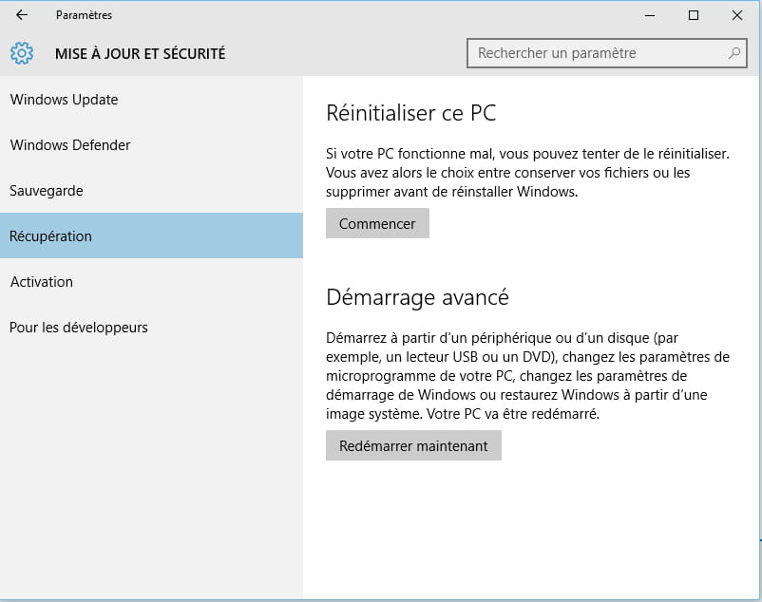This screenshot has width=762, height=602.
Task: Click the settings gear icon
Action: [x=22, y=53]
